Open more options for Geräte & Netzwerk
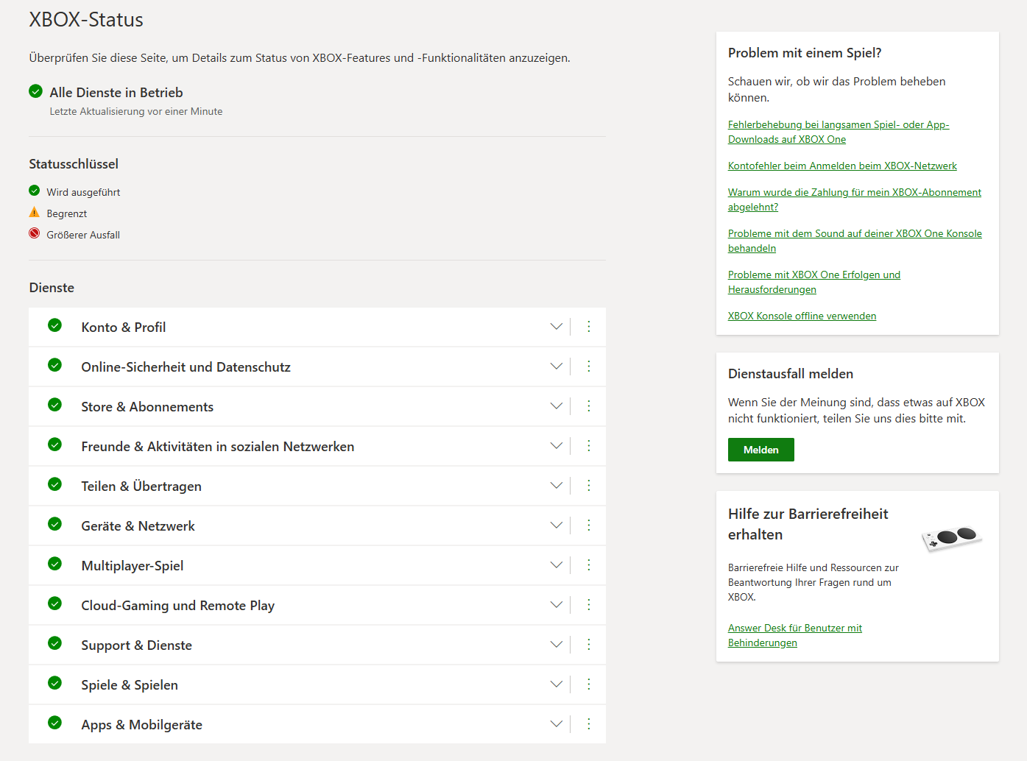 (589, 525)
